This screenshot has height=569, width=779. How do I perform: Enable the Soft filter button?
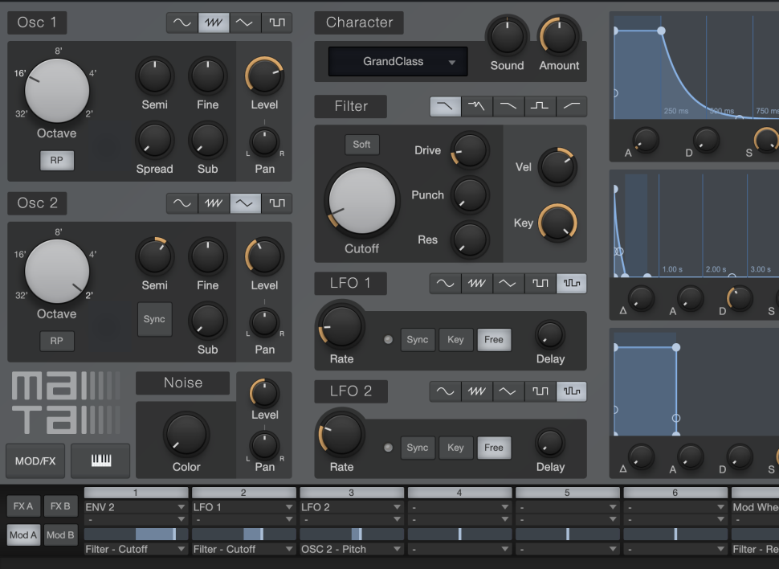click(x=361, y=145)
